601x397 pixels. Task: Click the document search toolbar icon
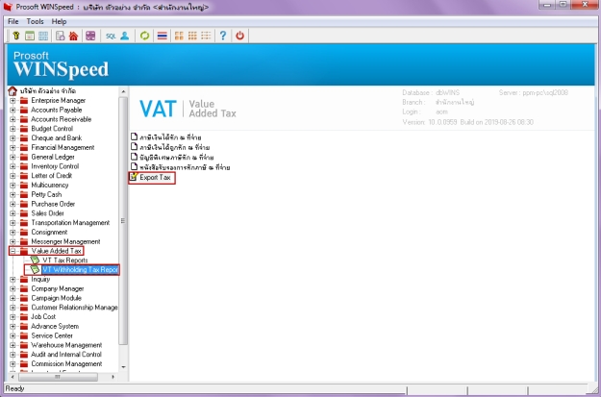pyautogui.click(x=61, y=36)
